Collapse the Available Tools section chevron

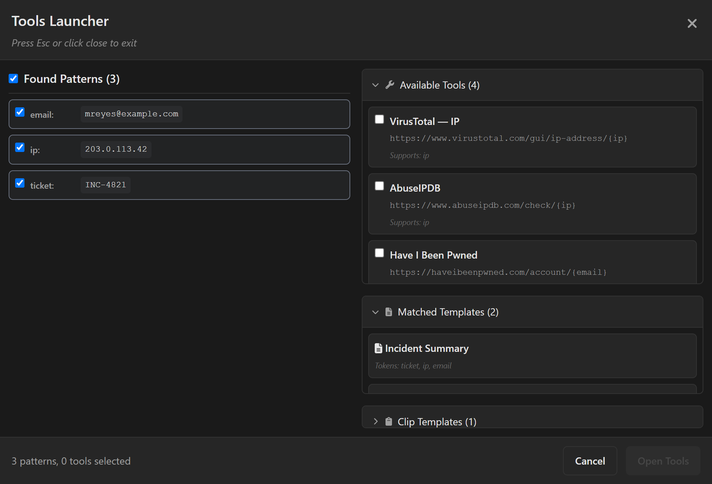coord(375,85)
